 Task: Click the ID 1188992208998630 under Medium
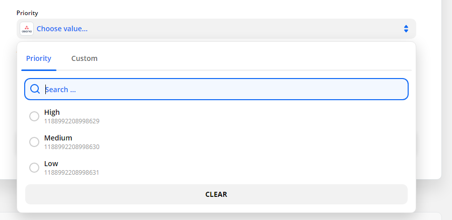(72, 146)
